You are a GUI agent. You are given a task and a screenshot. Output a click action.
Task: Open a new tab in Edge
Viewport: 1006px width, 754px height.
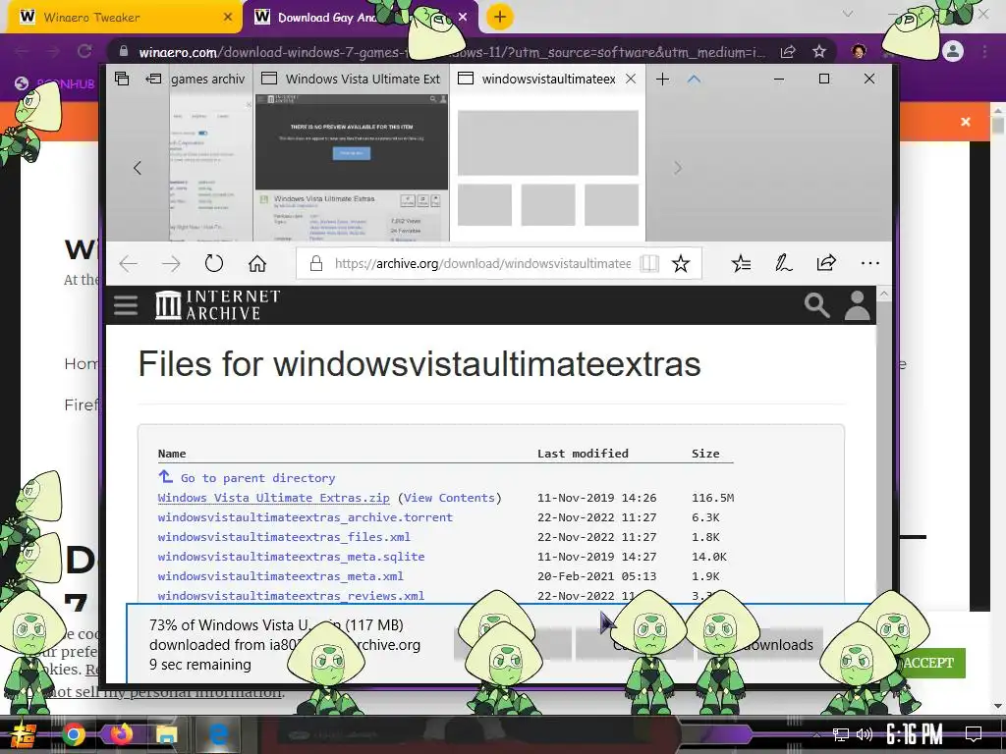point(663,79)
